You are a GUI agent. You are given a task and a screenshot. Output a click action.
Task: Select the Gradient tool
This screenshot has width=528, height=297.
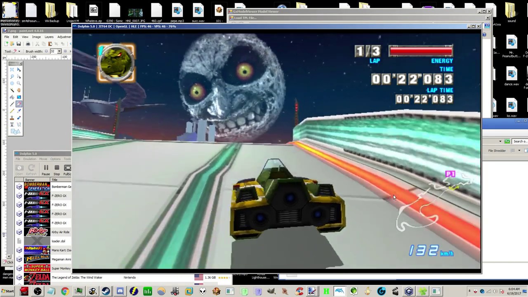(19, 97)
